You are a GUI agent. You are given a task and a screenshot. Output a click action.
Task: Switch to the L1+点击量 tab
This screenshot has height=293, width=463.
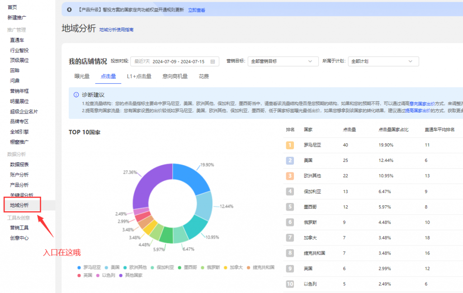click(139, 76)
